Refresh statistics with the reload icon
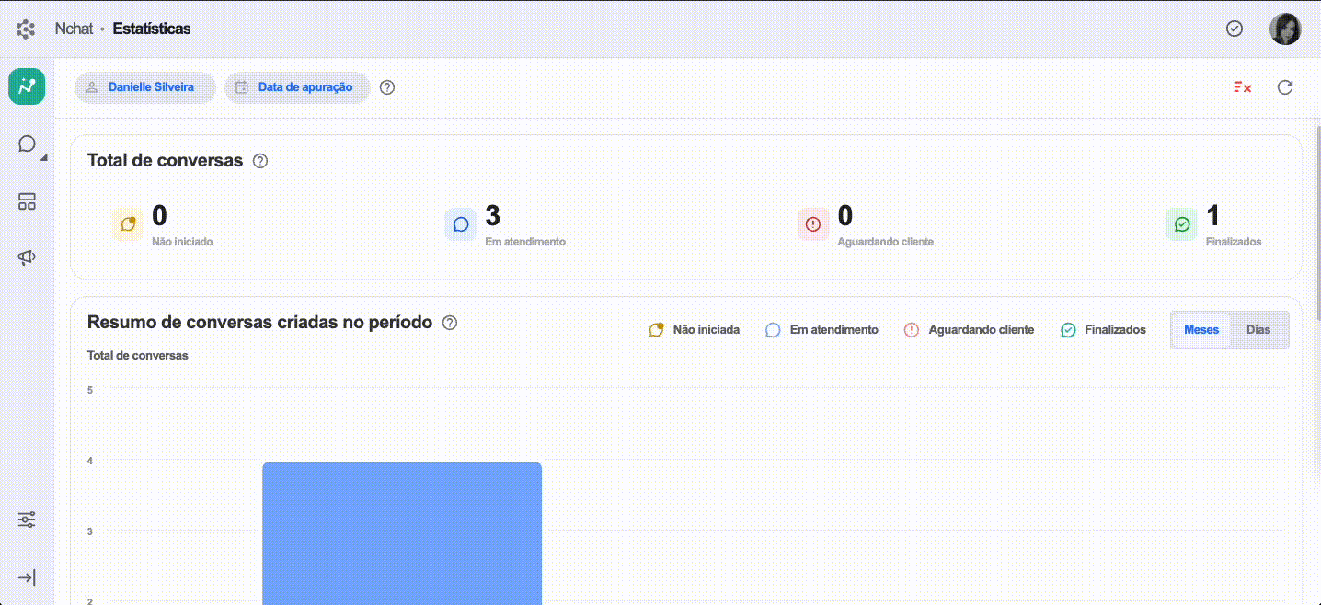1321x605 pixels. tap(1285, 87)
